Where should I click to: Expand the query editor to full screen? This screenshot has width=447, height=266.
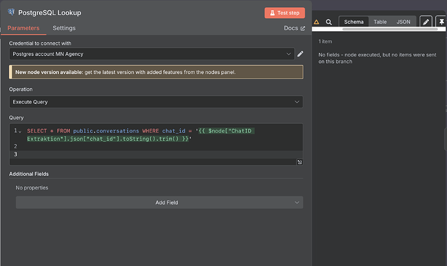(299, 162)
